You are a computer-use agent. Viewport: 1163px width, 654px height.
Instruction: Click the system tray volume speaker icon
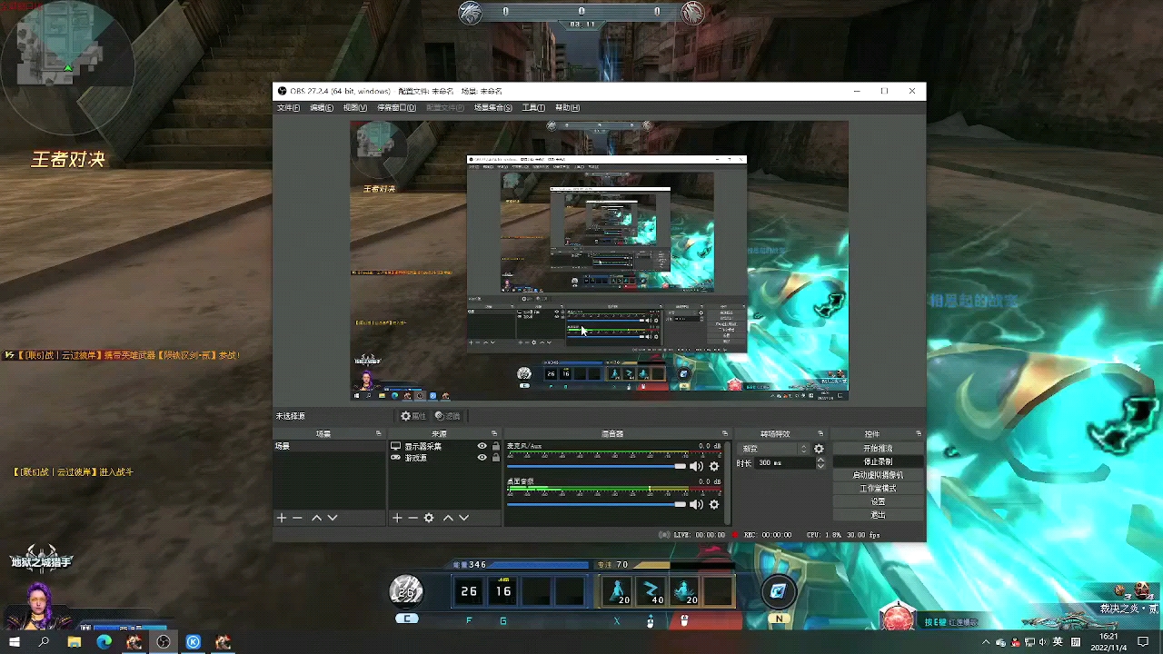tap(1042, 642)
